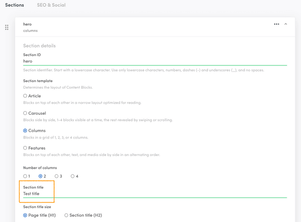Viewport: 301px width, 222px height.
Task: Click the Section details heading
Action: [39, 46]
